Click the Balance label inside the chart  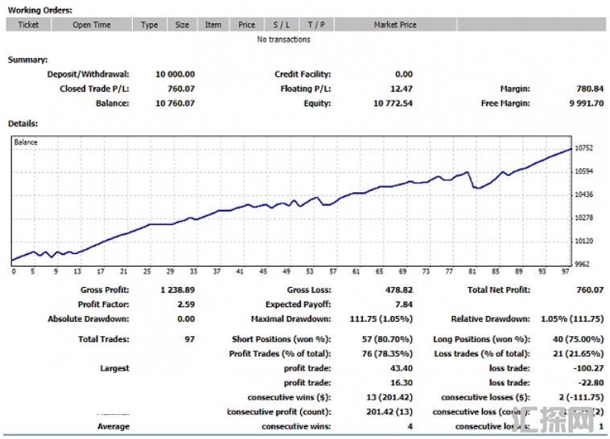click(26, 142)
